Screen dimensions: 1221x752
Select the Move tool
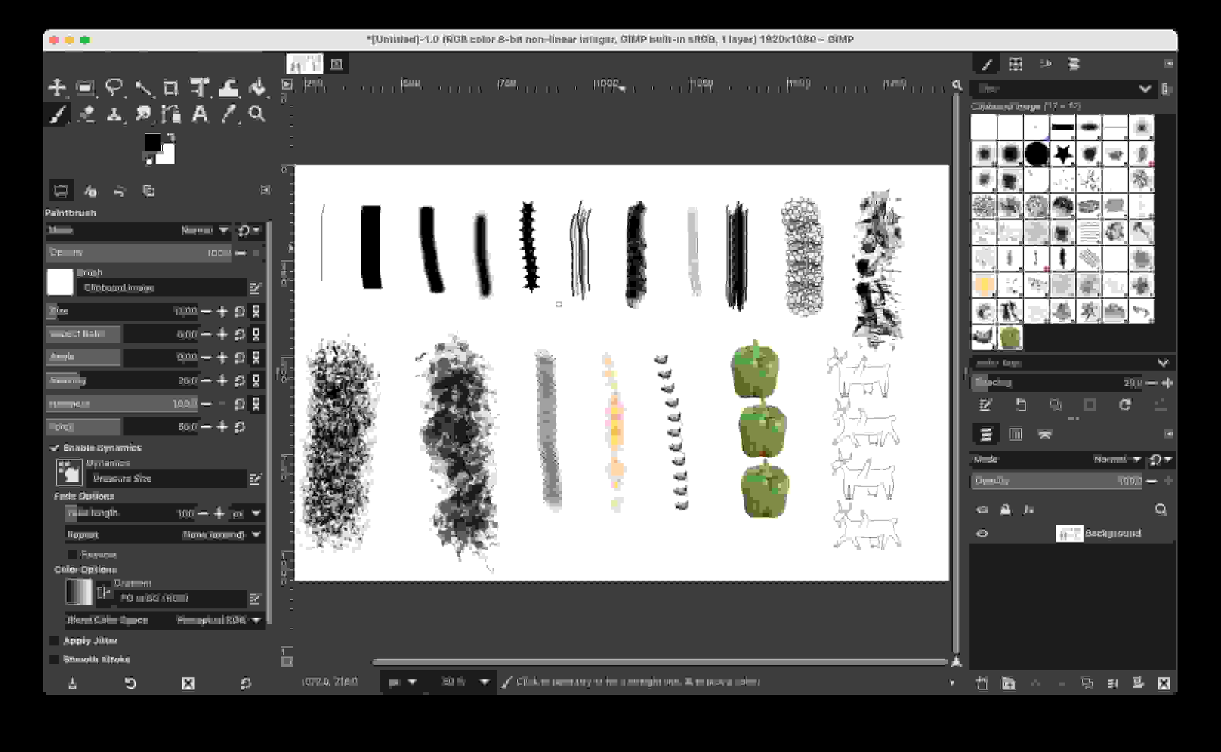(x=58, y=88)
